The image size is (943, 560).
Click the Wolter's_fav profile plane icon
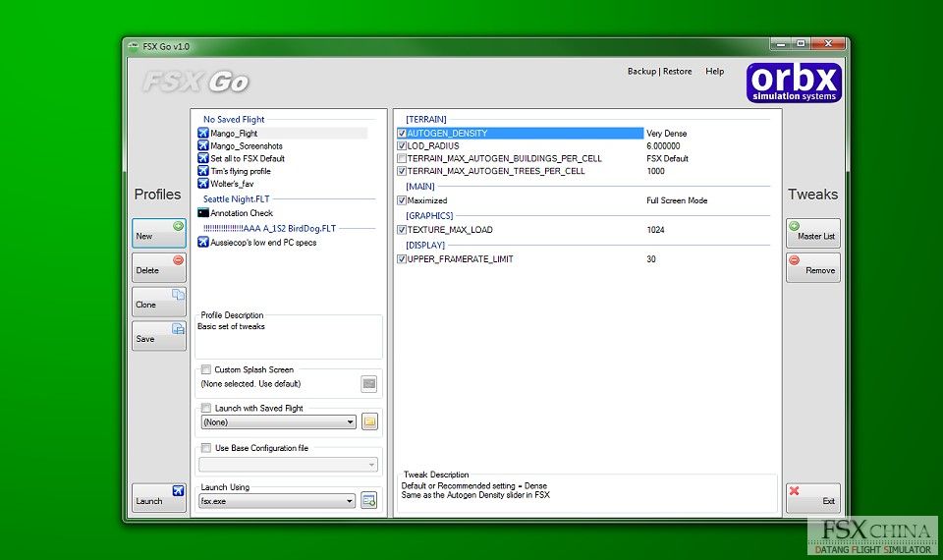203,184
